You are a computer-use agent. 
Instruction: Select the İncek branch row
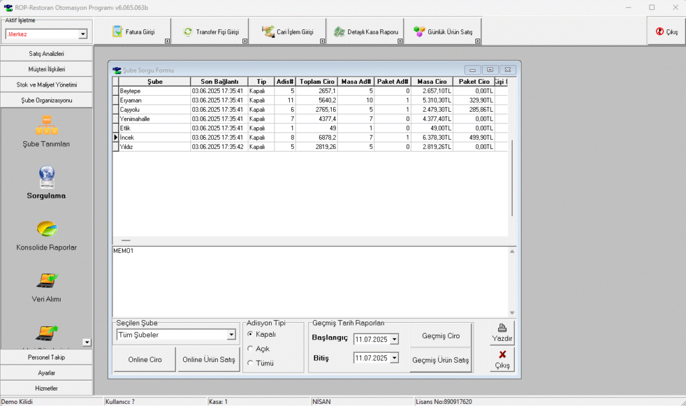[x=310, y=137]
